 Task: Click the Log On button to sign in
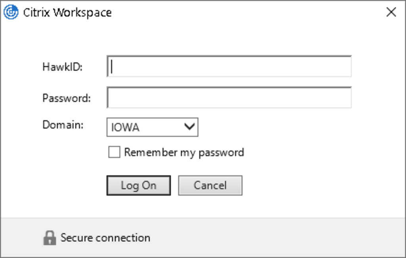[138, 185]
